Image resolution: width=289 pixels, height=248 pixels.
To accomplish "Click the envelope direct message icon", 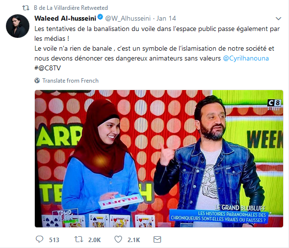I will (x=157, y=240).
